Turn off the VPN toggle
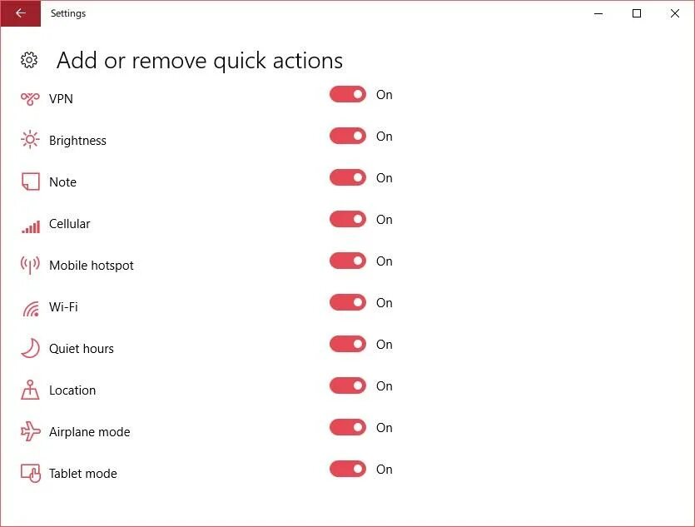The image size is (695, 527). click(348, 95)
